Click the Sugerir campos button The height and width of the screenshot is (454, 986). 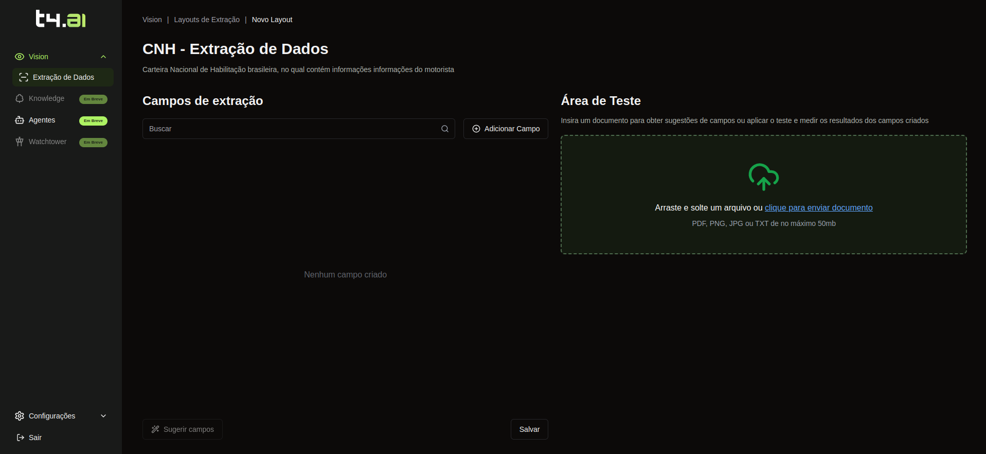coord(183,429)
